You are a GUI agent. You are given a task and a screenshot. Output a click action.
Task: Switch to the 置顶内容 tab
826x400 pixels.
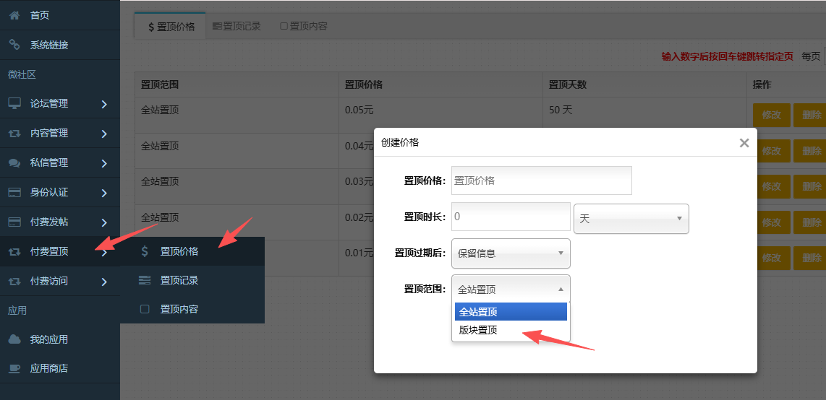click(x=304, y=27)
